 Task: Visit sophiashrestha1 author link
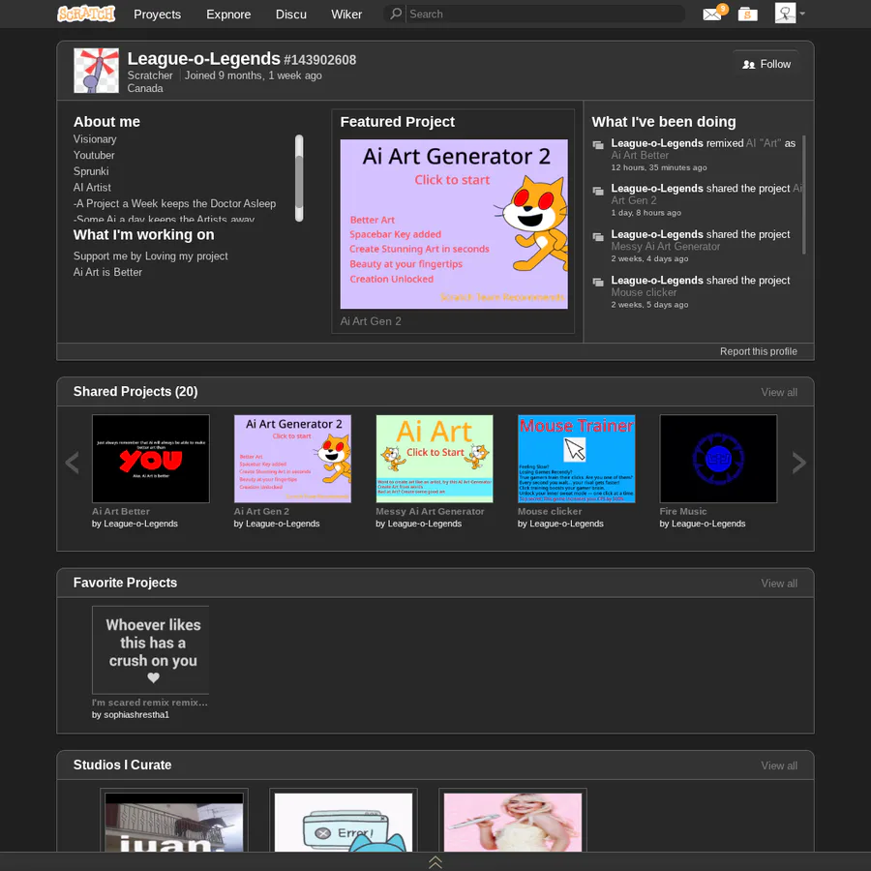point(136,715)
